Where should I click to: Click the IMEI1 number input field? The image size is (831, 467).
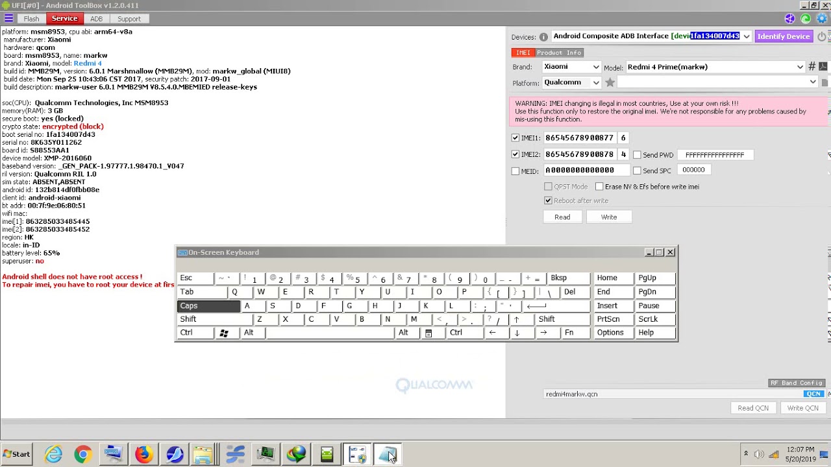click(579, 138)
